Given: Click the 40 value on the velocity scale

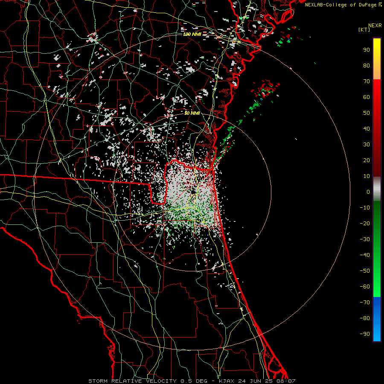Looking at the screenshot, I should [367, 129].
